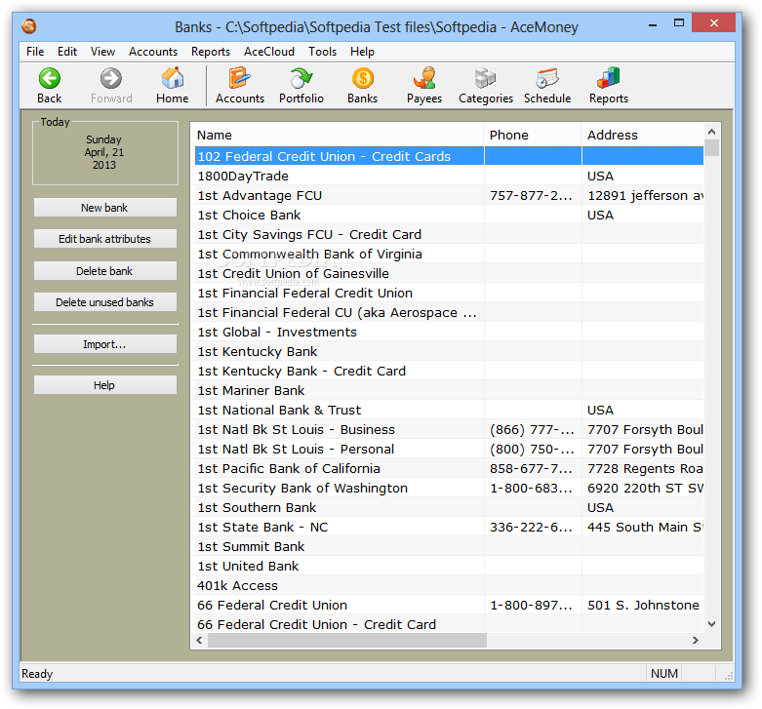Click phone cell 757-877-2...
Image resolution: width=762 pixels, height=709 pixels.
pyautogui.click(x=532, y=195)
